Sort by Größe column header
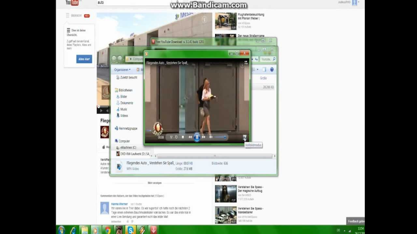 pos(263,78)
